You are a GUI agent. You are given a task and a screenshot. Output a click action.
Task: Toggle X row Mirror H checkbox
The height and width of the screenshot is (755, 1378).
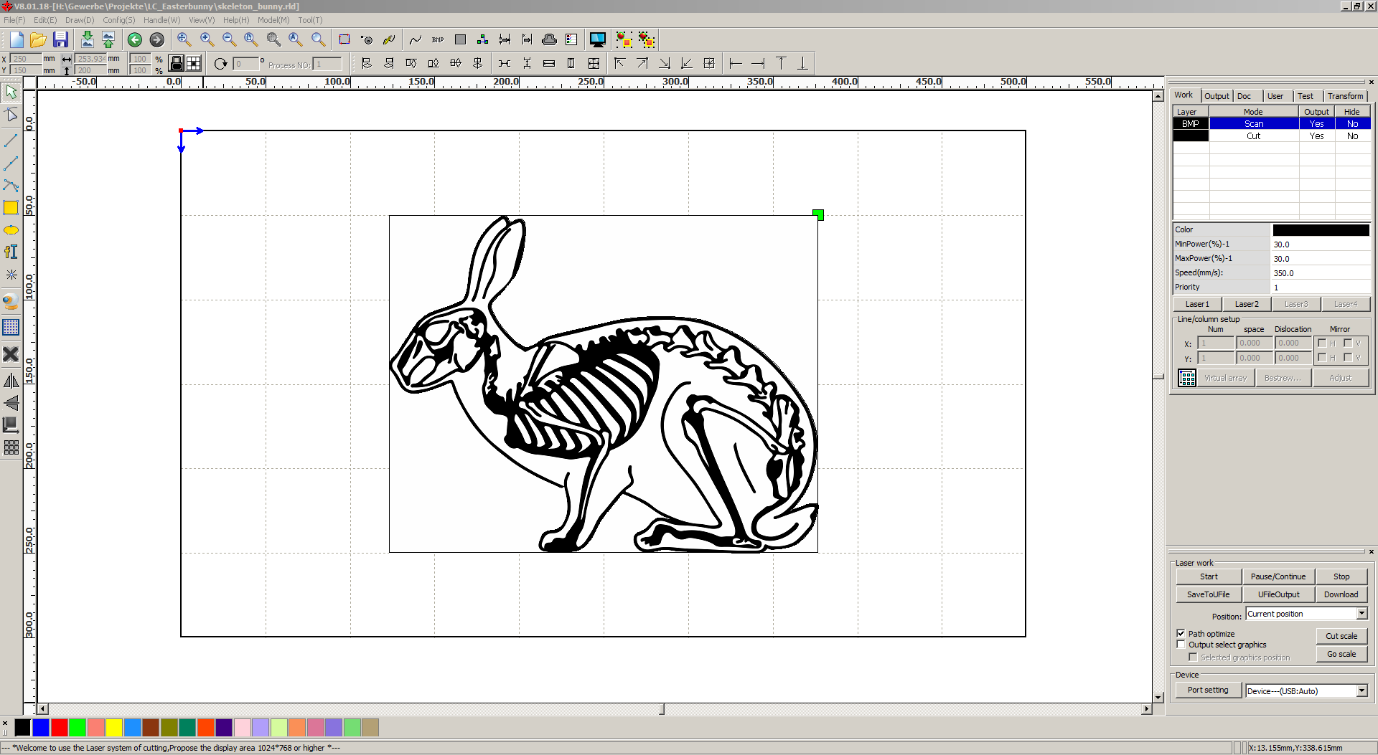pyautogui.click(x=1322, y=343)
